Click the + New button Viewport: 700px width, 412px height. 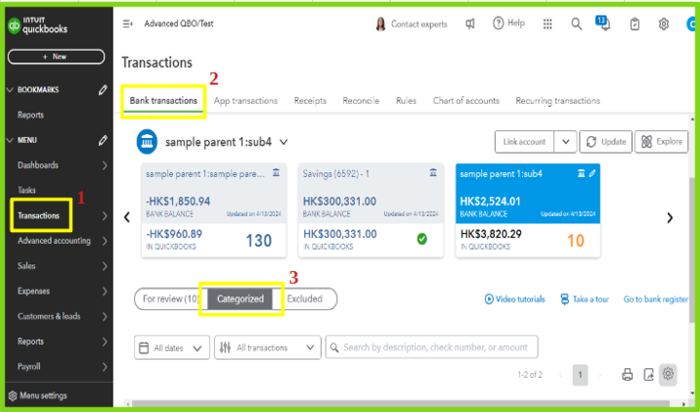56,56
